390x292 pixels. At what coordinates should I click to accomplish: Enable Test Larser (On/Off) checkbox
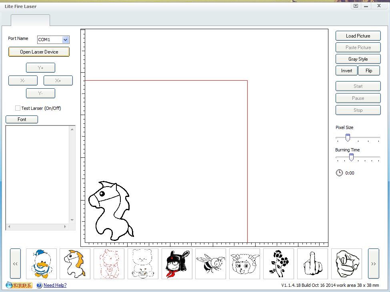tap(18, 108)
